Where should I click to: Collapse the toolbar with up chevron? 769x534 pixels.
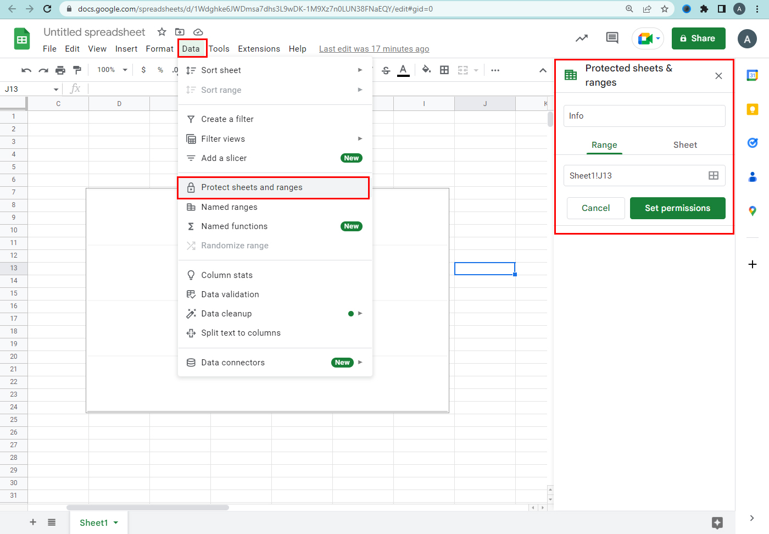(x=543, y=70)
